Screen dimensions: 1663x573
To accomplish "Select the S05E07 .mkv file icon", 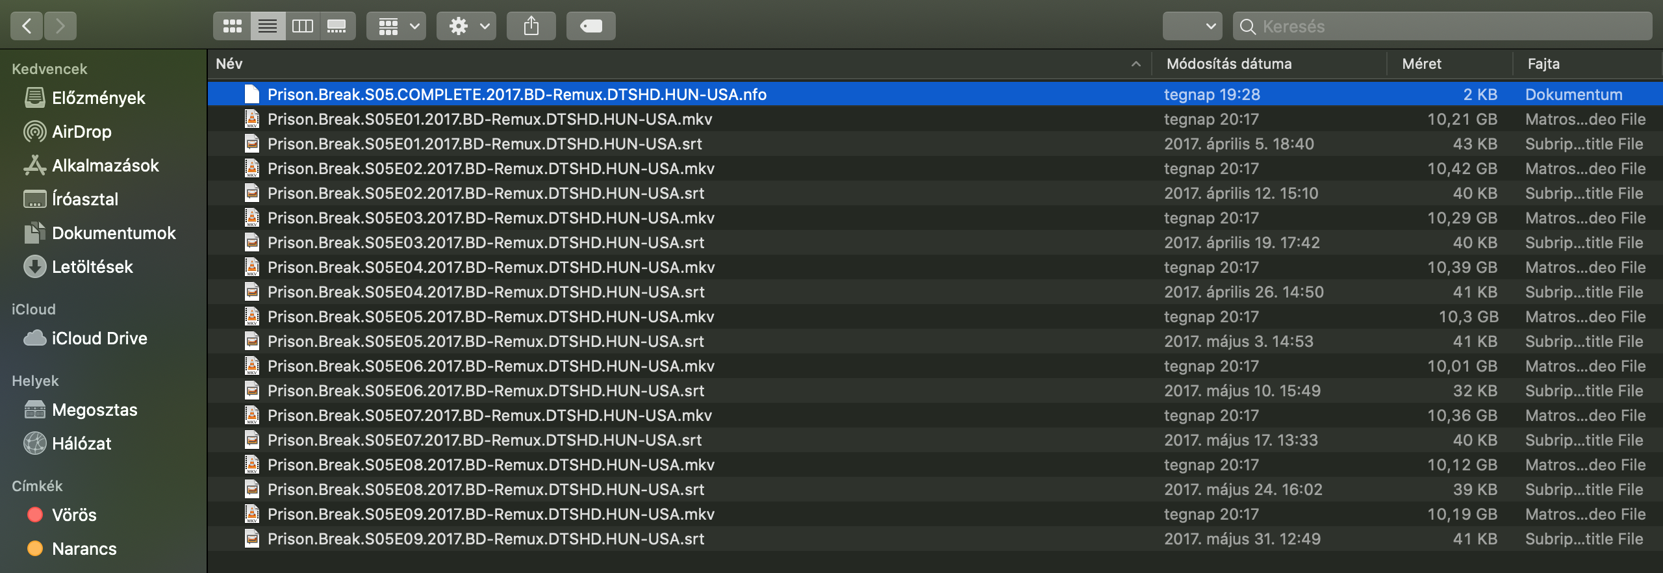I will (252, 415).
